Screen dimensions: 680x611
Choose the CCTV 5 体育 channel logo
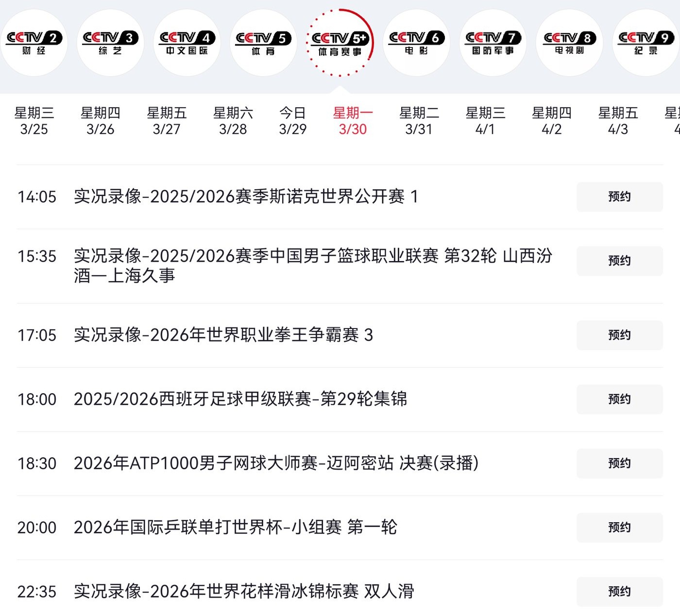pyautogui.click(x=263, y=43)
